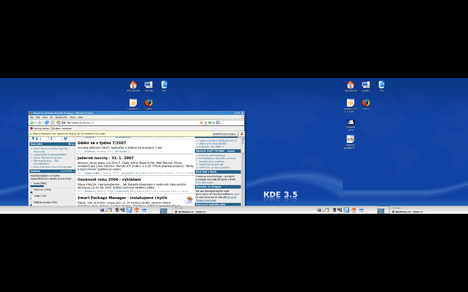468x292 pixels.
Task: Click 'navrhněte »' link in Anketa header
Action: pyautogui.click(x=67, y=171)
